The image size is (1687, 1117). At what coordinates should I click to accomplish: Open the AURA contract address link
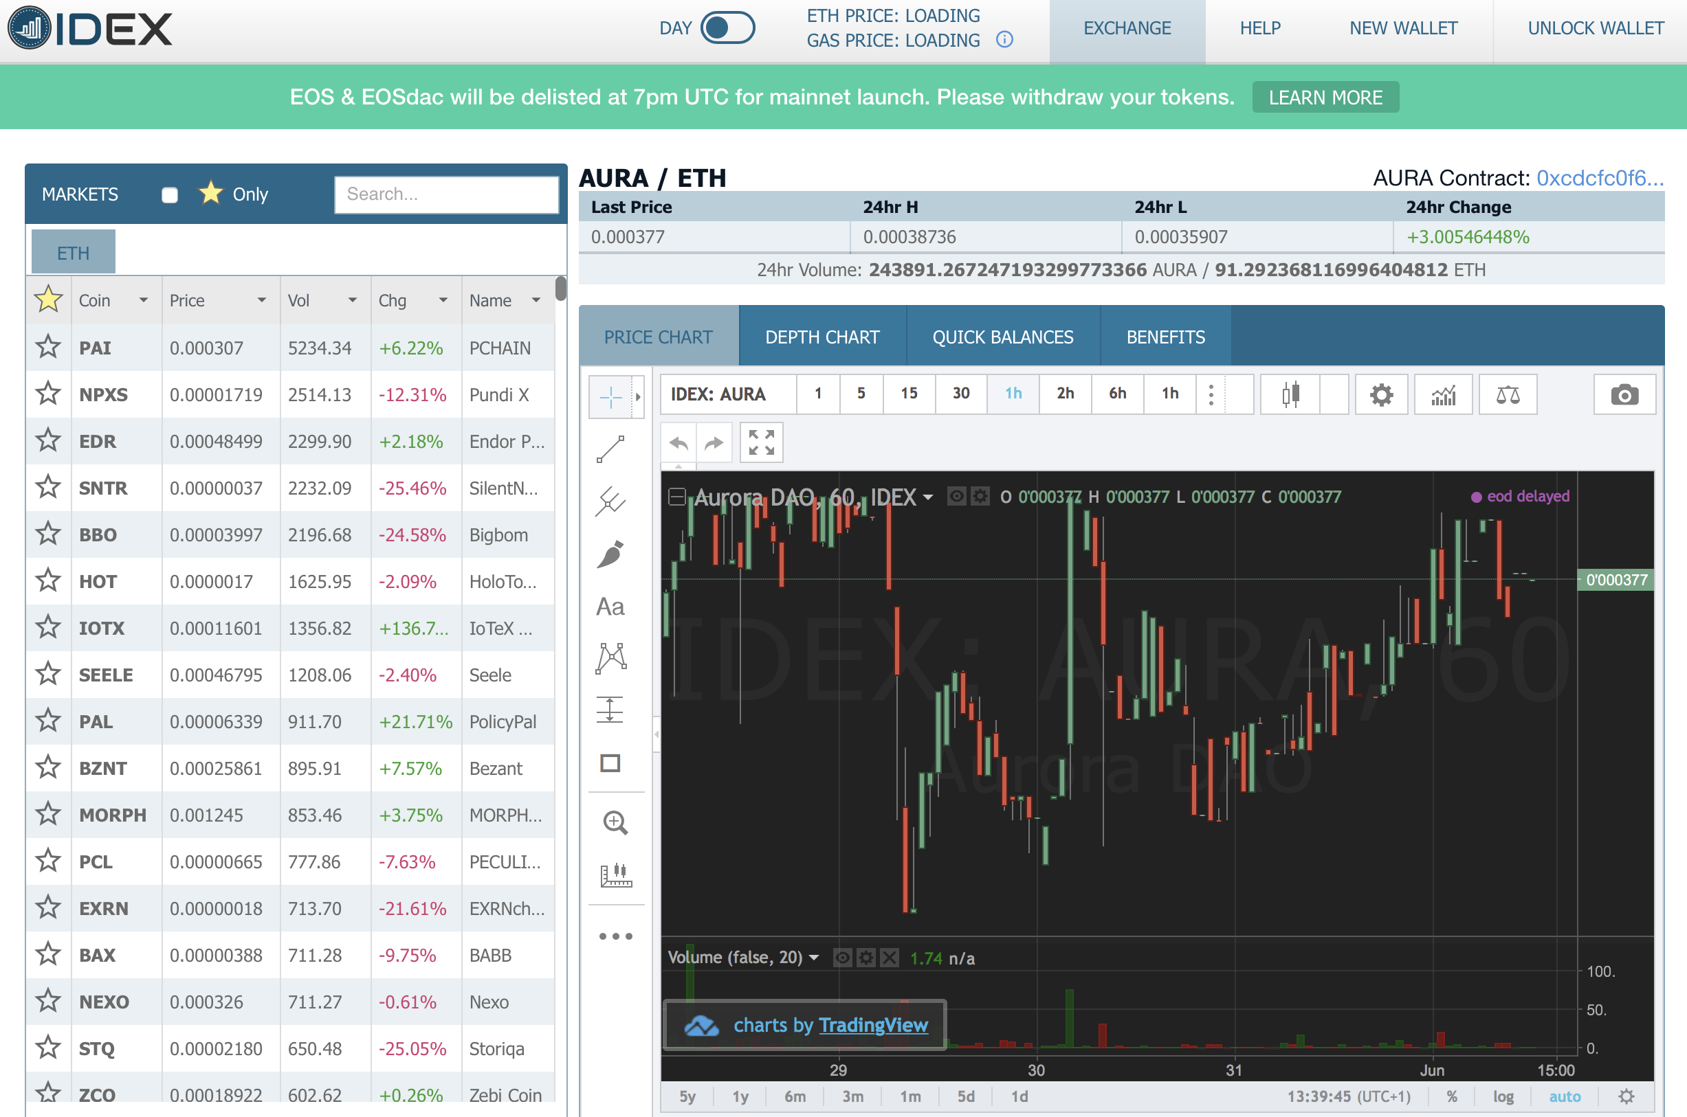point(1599,177)
